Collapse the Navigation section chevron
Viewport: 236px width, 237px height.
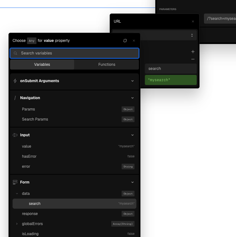[x=133, y=98]
